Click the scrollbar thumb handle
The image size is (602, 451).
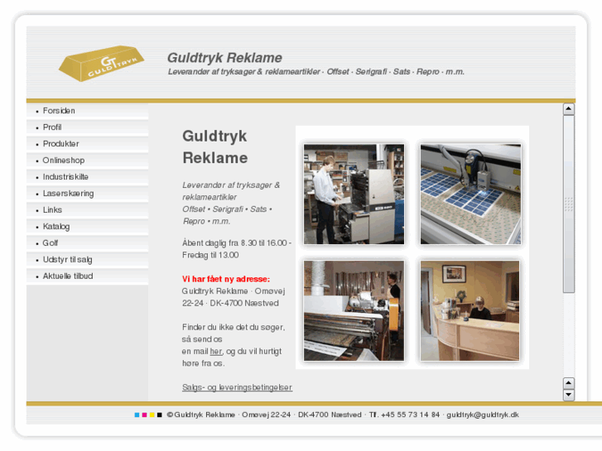tap(569, 204)
